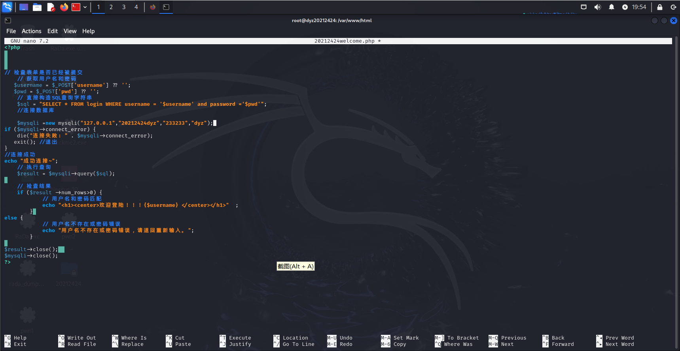
Task: Open the View menu
Action: (70, 31)
